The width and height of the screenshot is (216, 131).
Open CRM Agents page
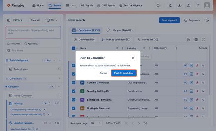click(106, 5)
